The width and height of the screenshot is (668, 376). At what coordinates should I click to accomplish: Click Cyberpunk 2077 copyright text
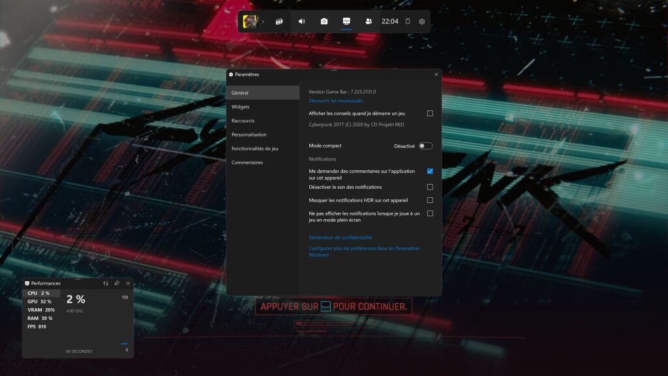point(356,125)
